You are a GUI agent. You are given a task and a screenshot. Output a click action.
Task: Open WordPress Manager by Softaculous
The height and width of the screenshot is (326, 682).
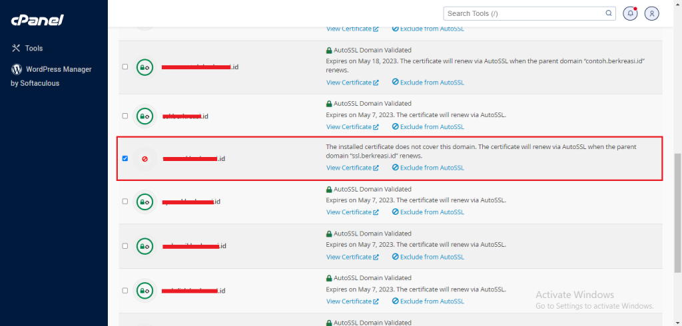click(x=51, y=76)
